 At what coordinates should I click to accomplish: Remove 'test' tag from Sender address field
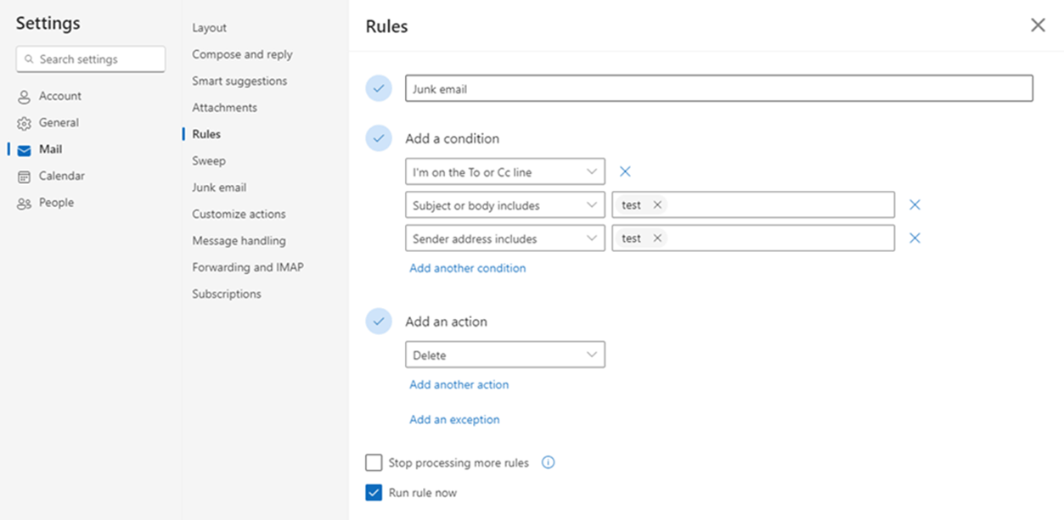[657, 238]
